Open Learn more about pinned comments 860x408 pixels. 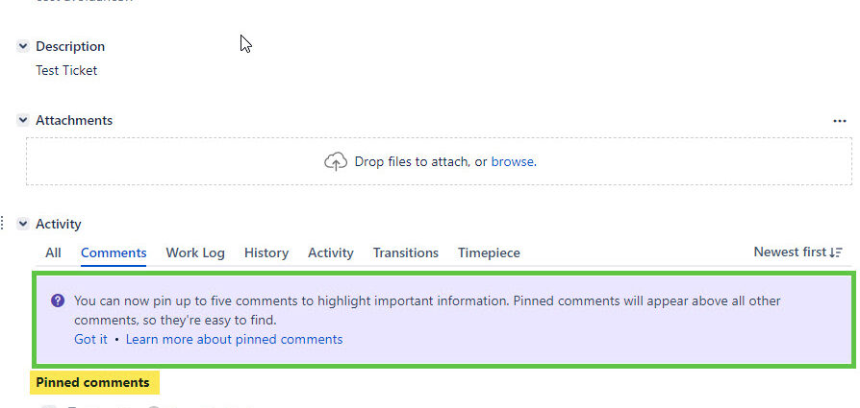pyautogui.click(x=234, y=339)
